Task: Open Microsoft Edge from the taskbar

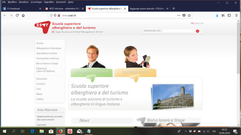Action: pos(32,131)
